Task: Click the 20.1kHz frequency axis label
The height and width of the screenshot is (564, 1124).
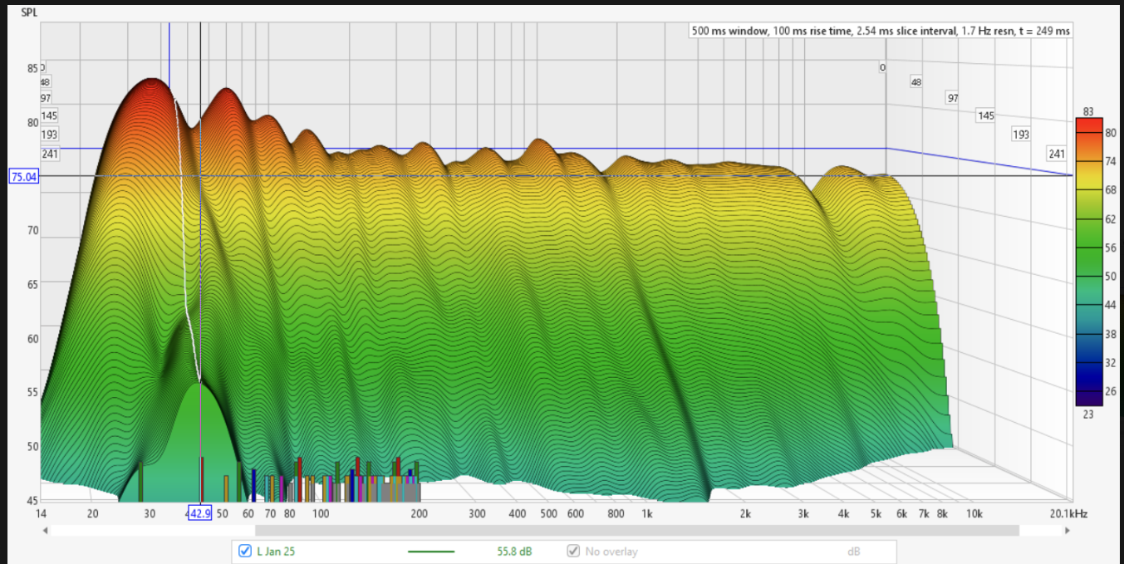Action: (1068, 513)
